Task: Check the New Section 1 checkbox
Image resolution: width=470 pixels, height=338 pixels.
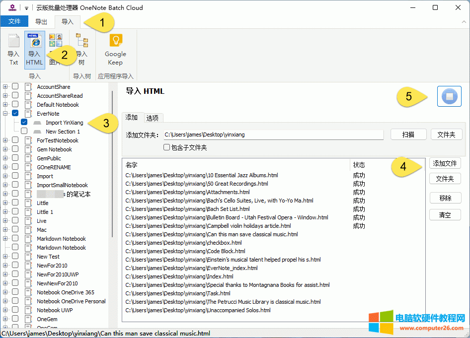Action: click(23, 131)
